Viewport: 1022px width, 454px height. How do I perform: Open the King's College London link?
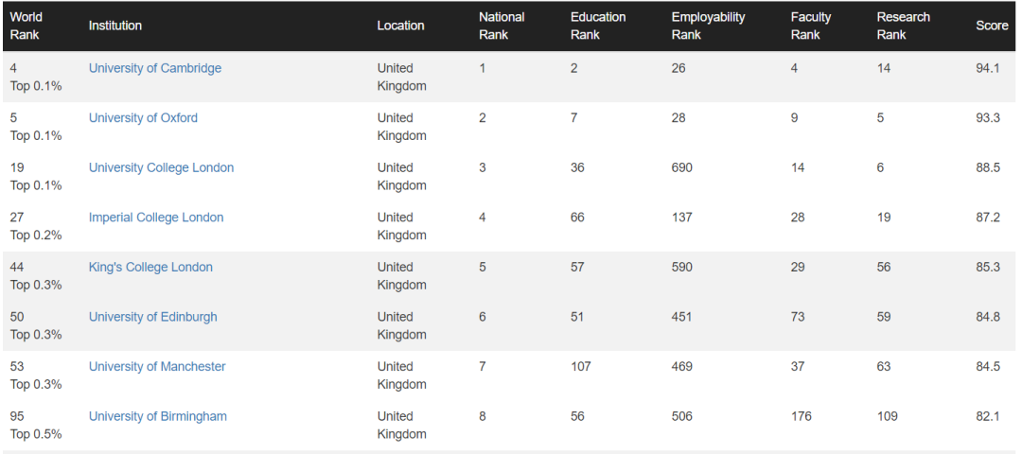click(150, 267)
